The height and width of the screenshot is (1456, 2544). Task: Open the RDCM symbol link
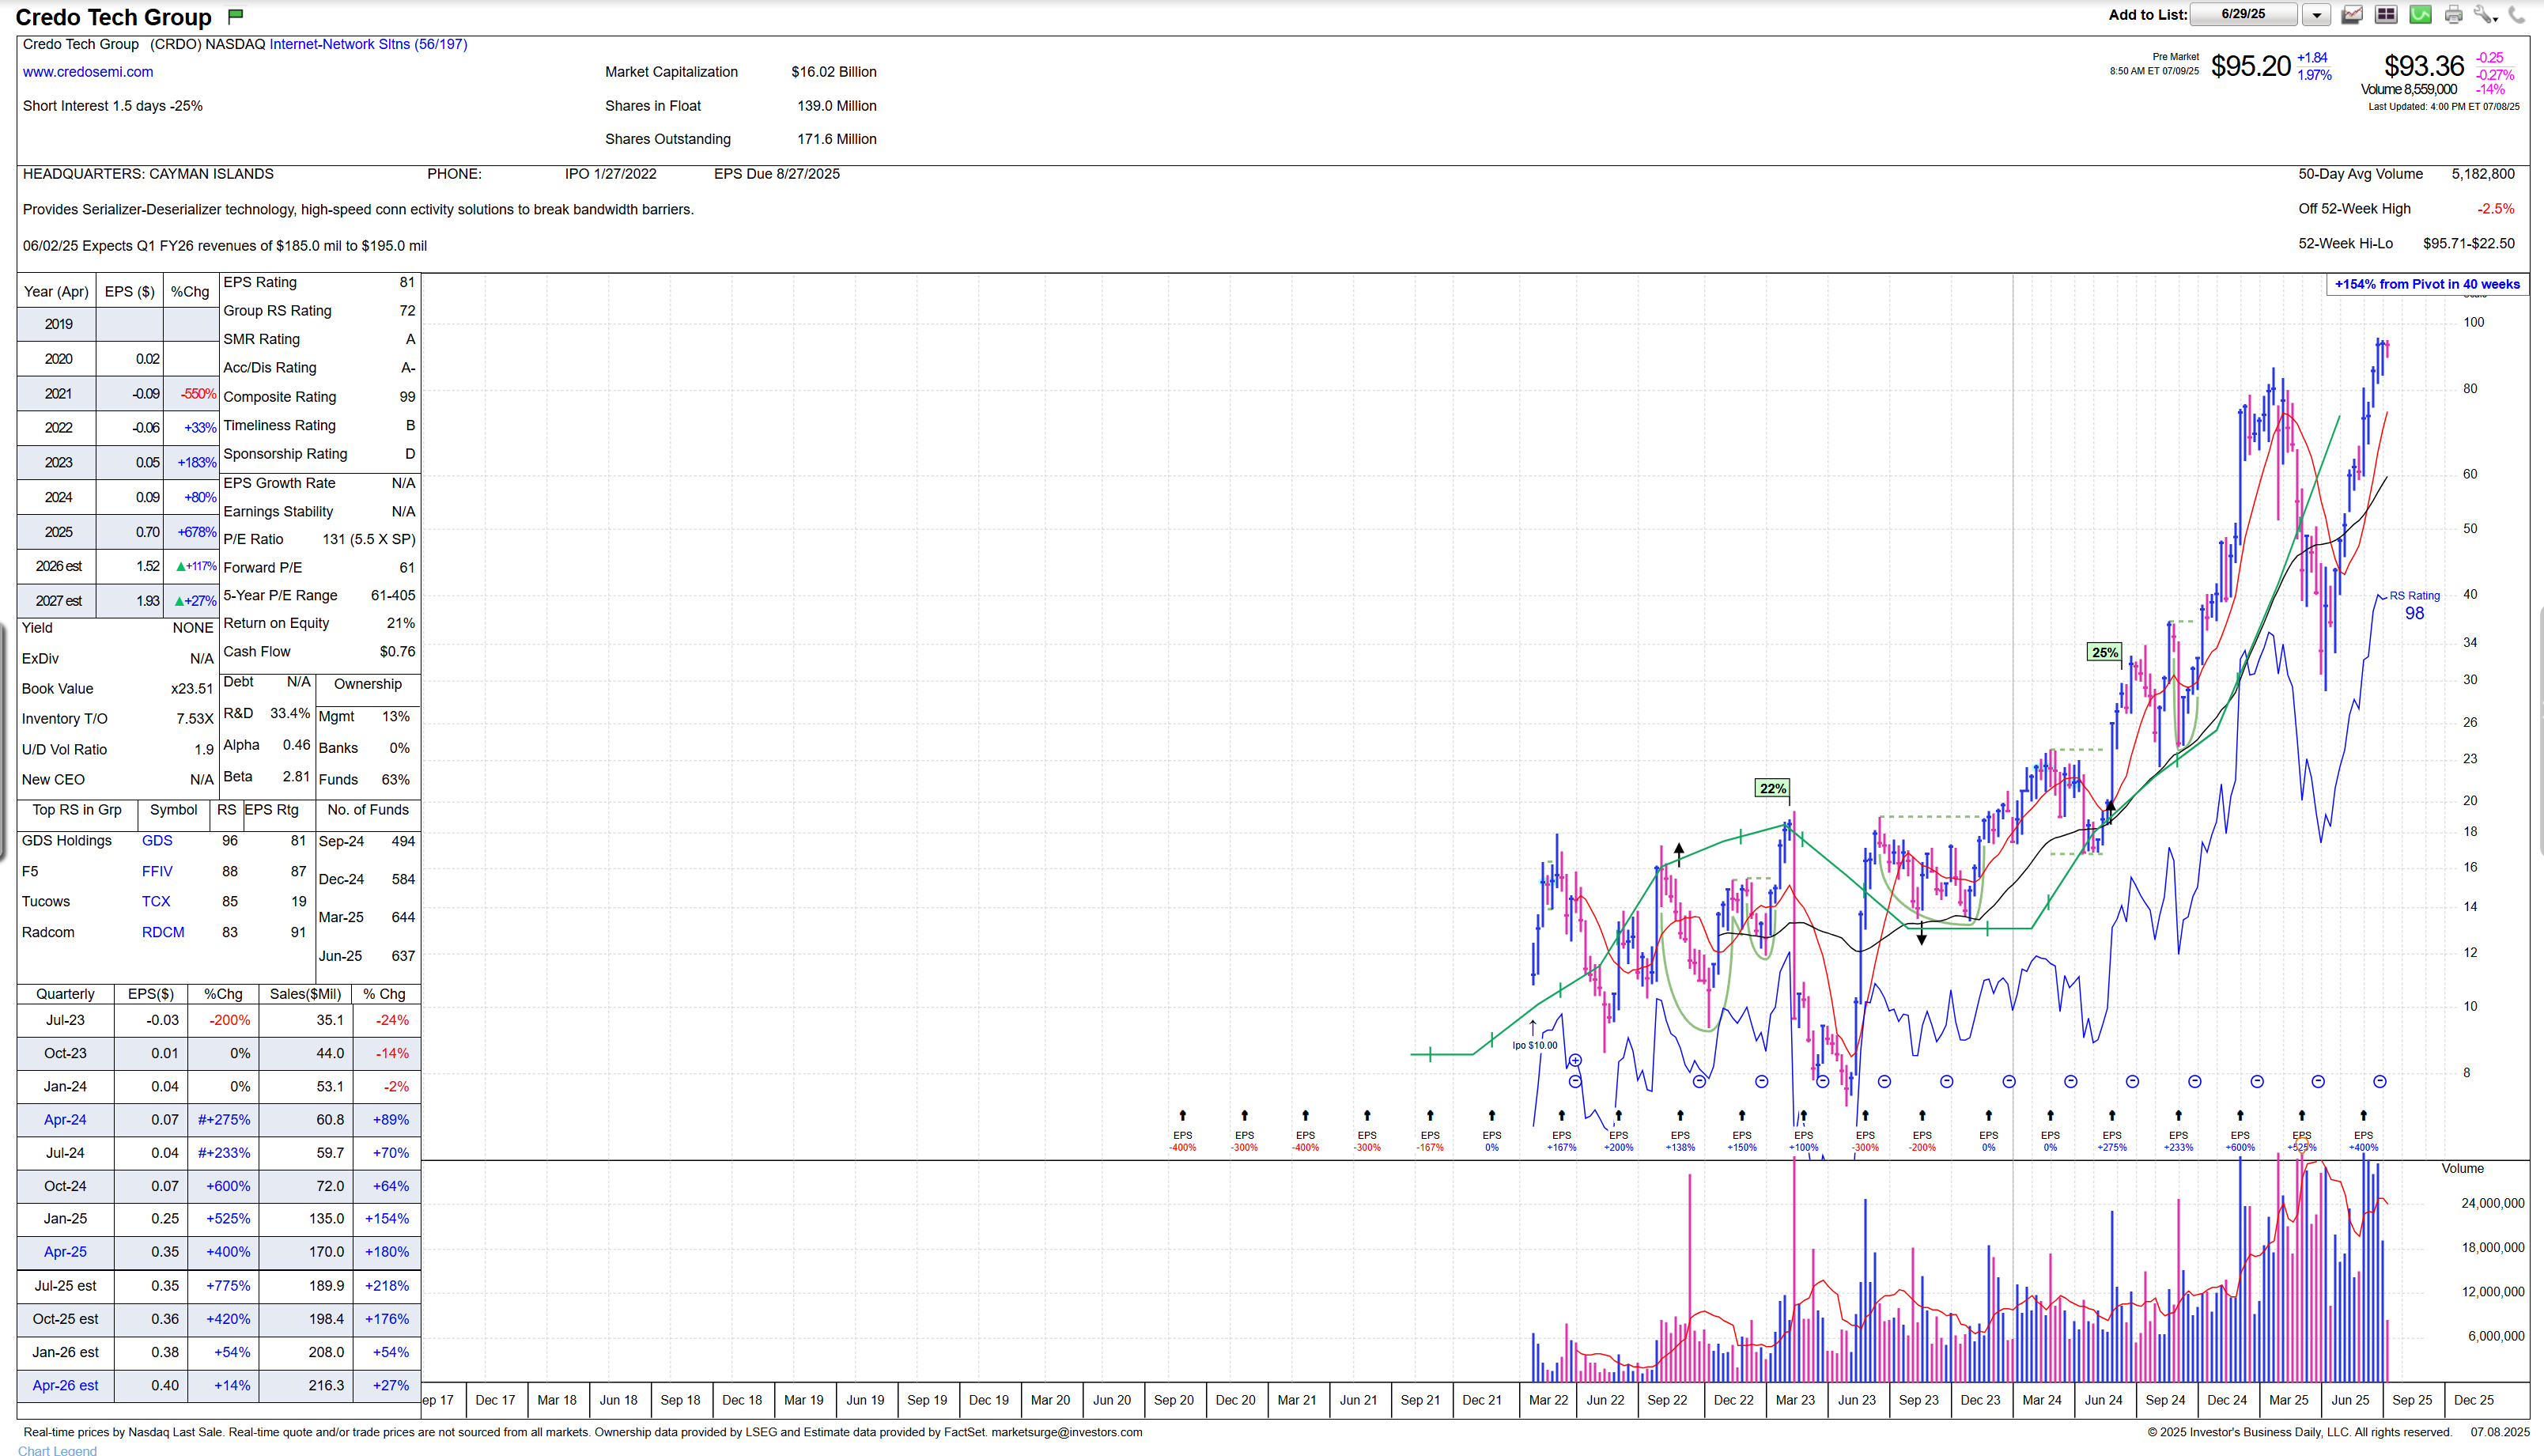coord(163,933)
